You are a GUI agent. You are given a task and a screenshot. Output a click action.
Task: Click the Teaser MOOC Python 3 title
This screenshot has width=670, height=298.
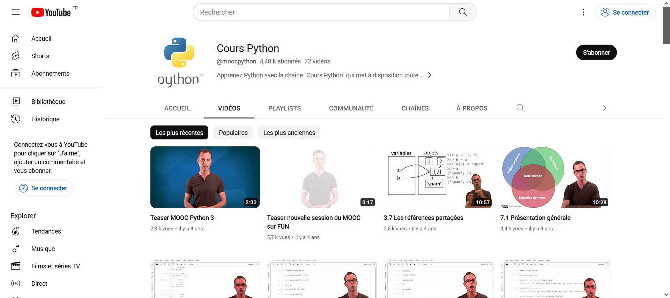182,217
